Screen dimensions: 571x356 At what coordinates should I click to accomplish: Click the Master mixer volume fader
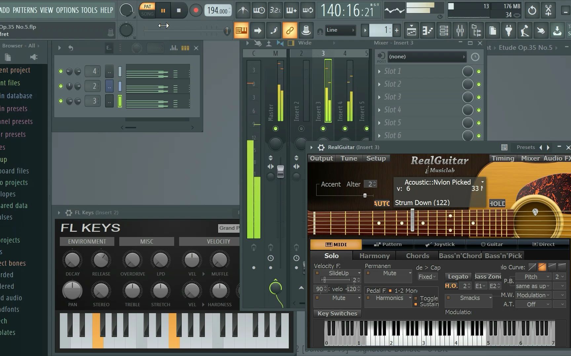pyautogui.click(x=280, y=172)
